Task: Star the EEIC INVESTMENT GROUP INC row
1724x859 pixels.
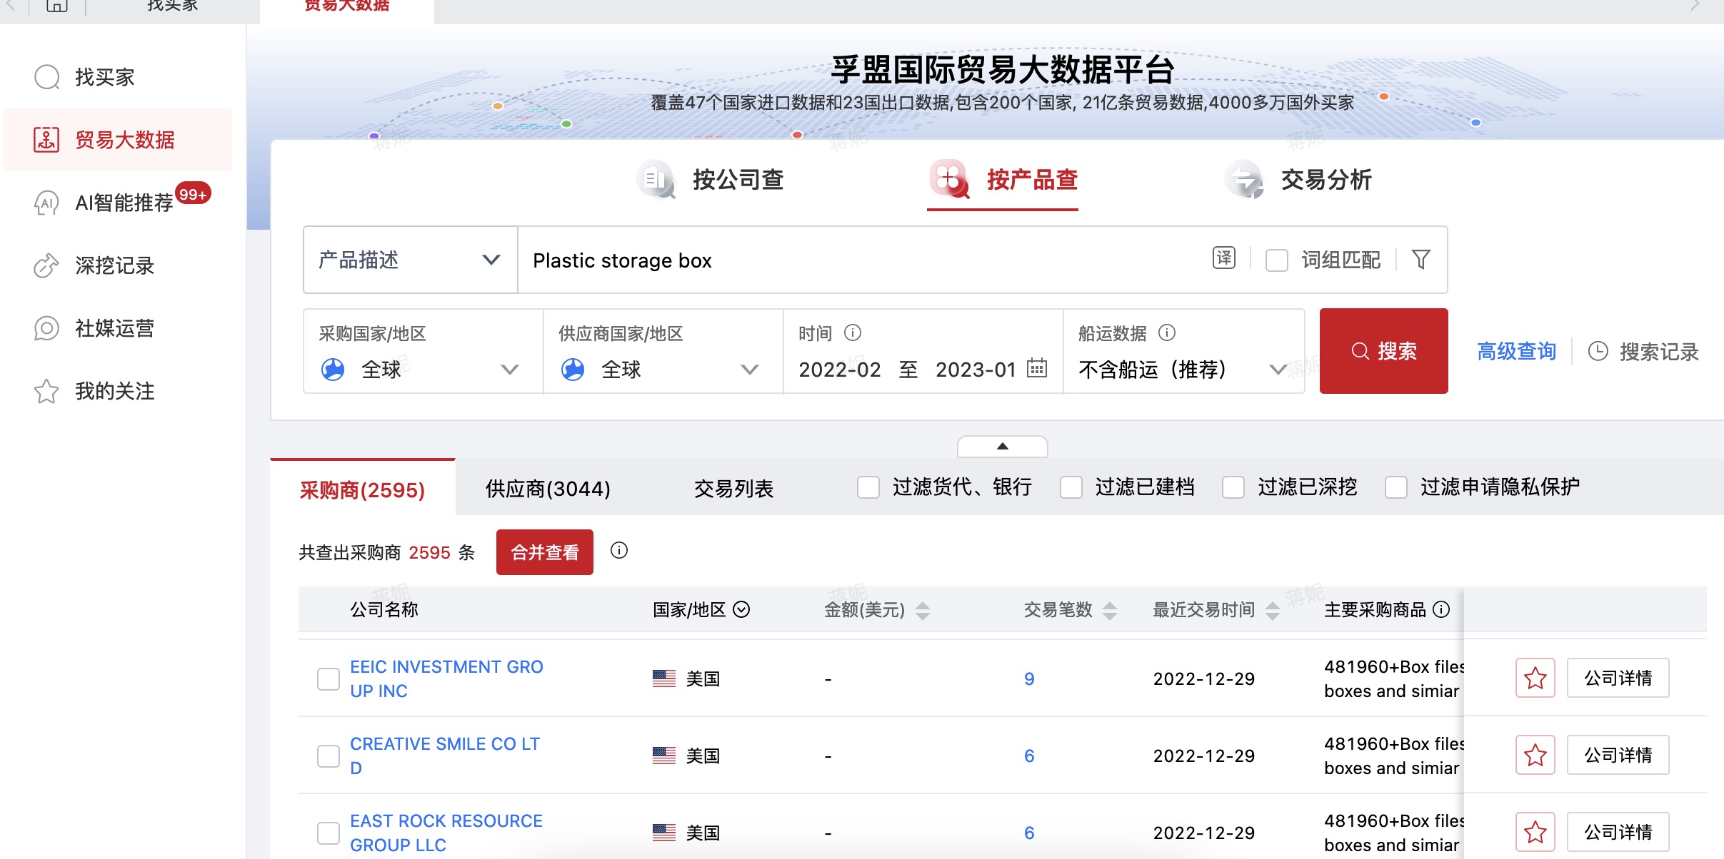Action: [x=1534, y=678]
